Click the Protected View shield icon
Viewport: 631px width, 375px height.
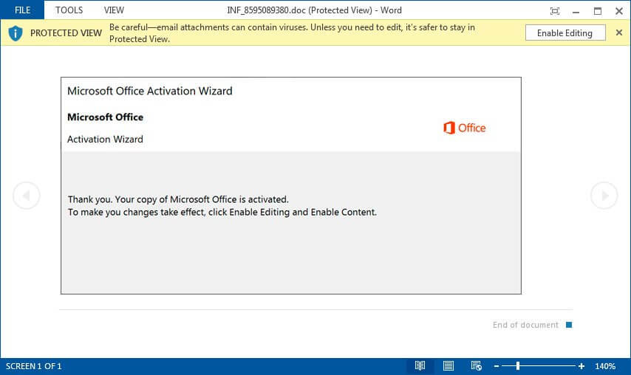pyautogui.click(x=16, y=33)
